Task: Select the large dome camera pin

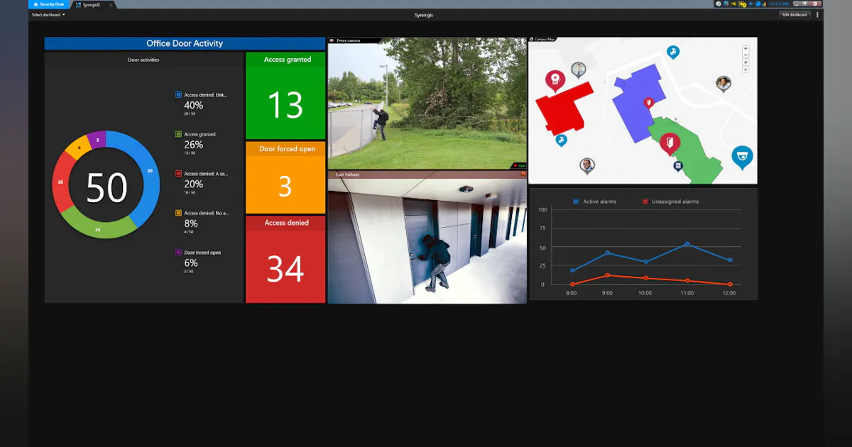Action: click(x=742, y=157)
